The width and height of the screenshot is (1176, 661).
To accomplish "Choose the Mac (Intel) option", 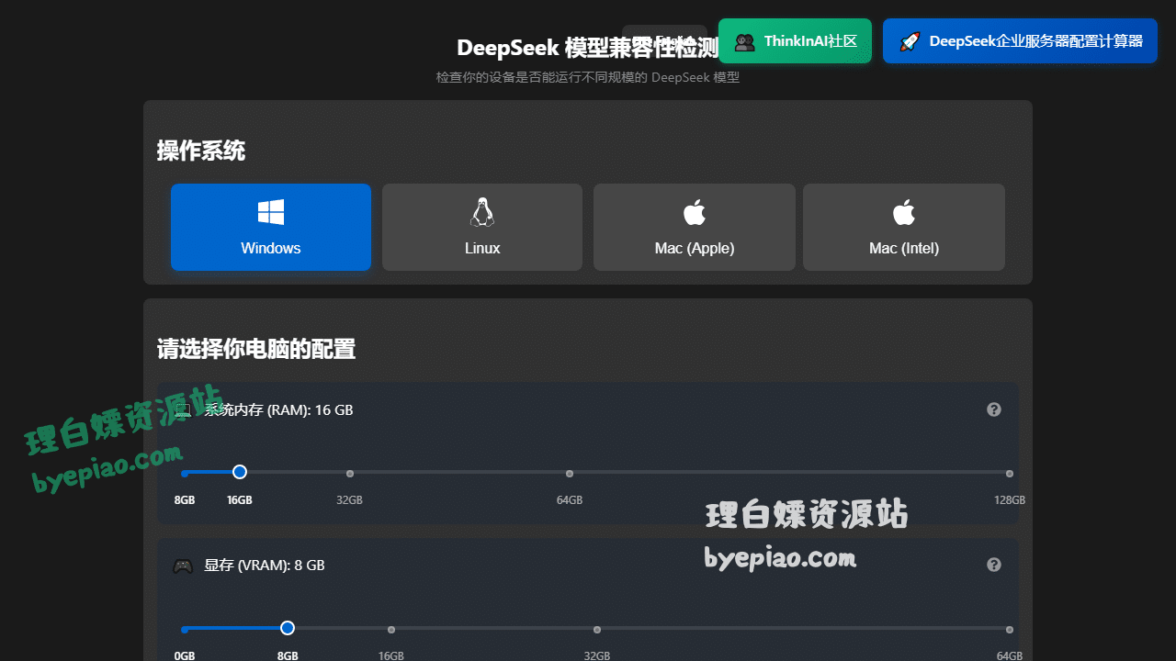I will coord(904,227).
